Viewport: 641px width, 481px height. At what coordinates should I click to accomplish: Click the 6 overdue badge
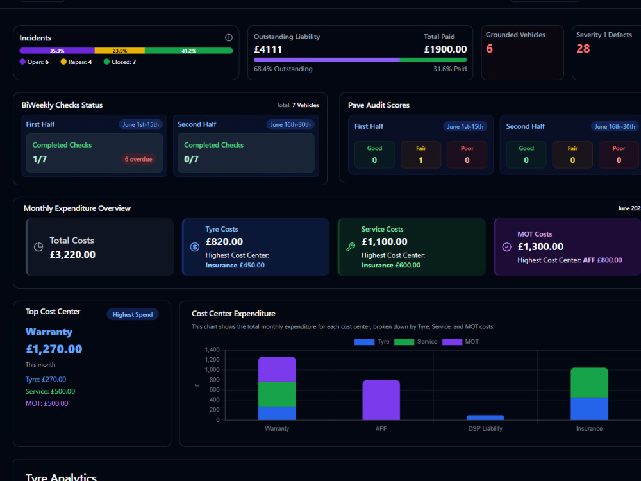(x=138, y=159)
